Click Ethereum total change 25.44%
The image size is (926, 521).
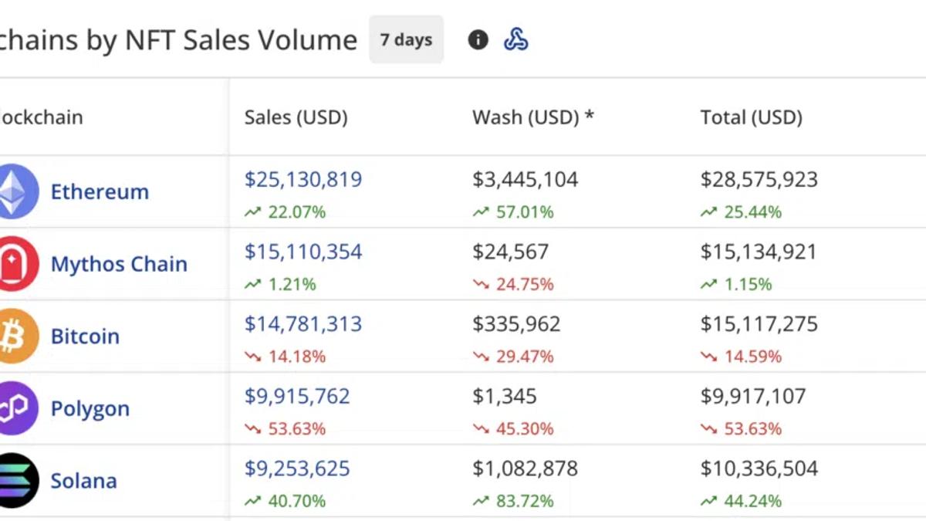(742, 211)
